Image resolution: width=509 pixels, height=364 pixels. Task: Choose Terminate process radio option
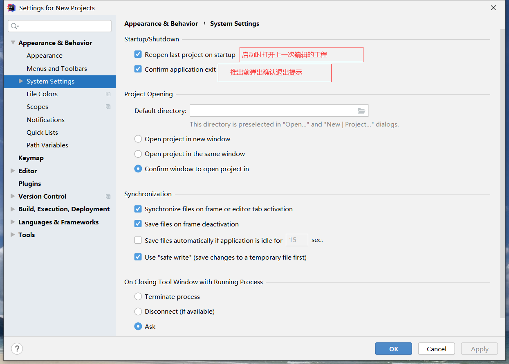[x=138, y=296]
